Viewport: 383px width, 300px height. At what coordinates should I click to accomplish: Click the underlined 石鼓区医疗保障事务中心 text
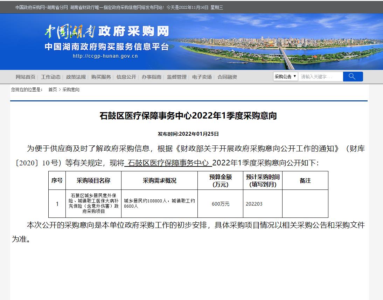click(168, 163)
